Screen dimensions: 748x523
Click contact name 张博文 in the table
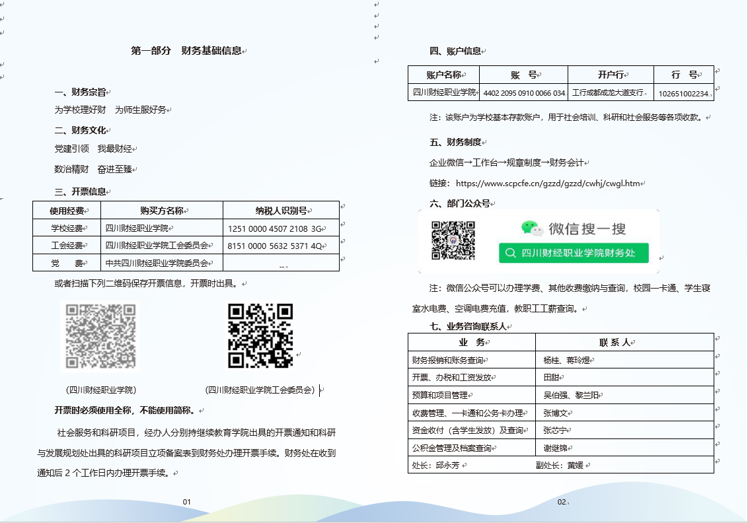pos(555,413)
